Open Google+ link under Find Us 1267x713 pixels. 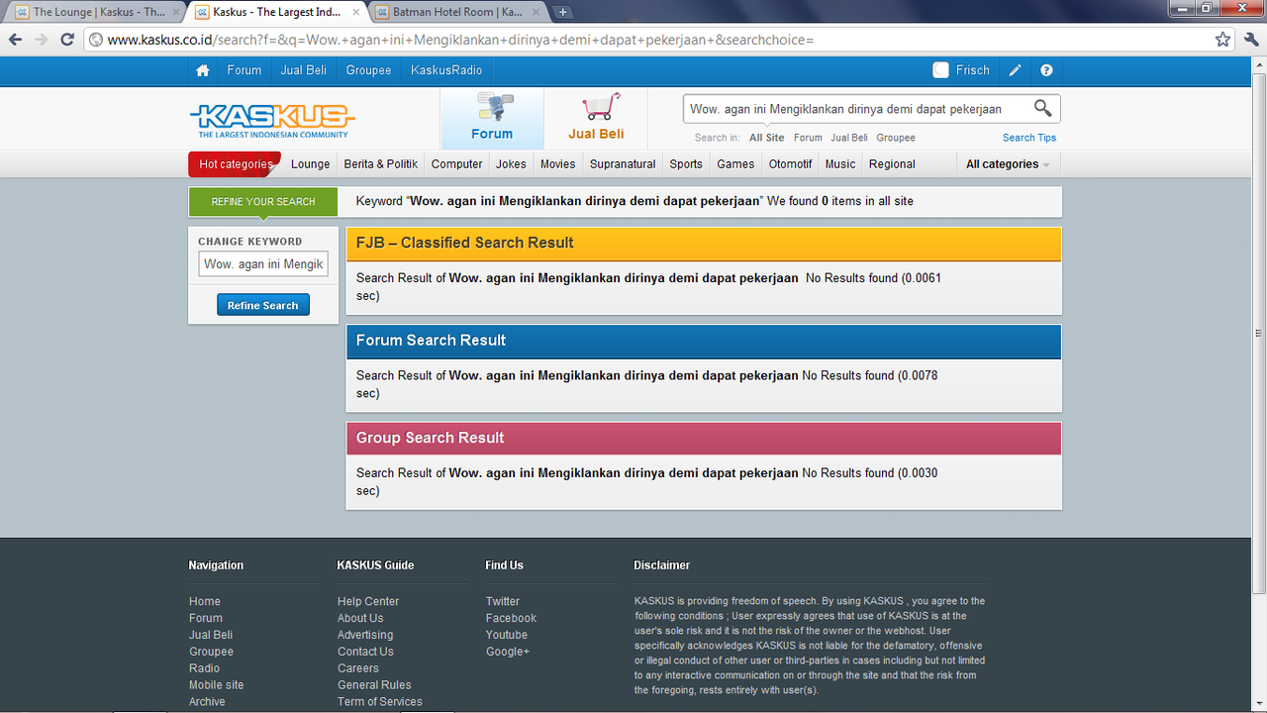pos(508,652)
